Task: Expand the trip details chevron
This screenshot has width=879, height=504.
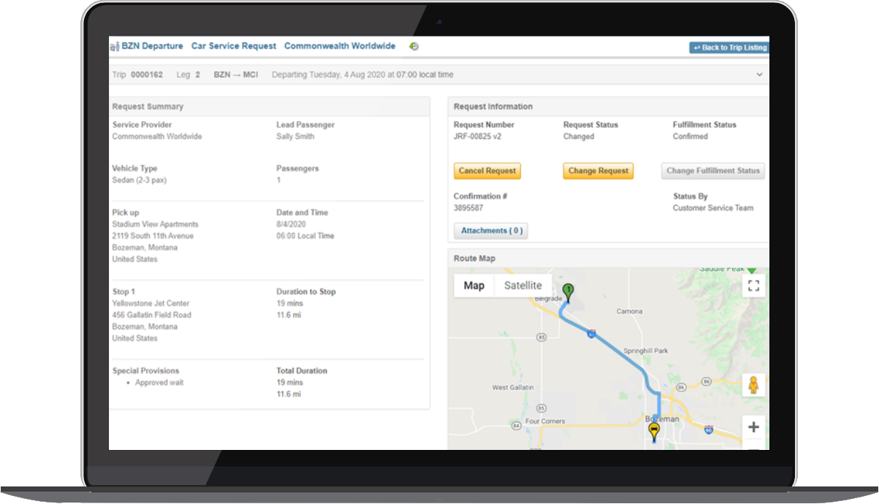Action: point(759,75)
